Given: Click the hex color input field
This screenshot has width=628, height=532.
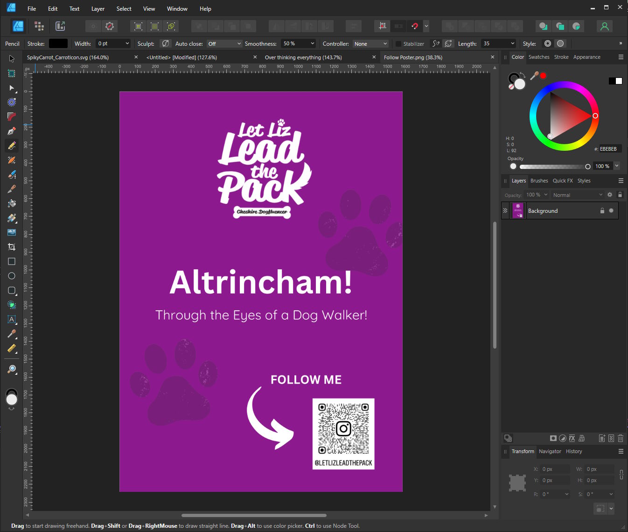Looking at the screenshot, I should [609, 149].
